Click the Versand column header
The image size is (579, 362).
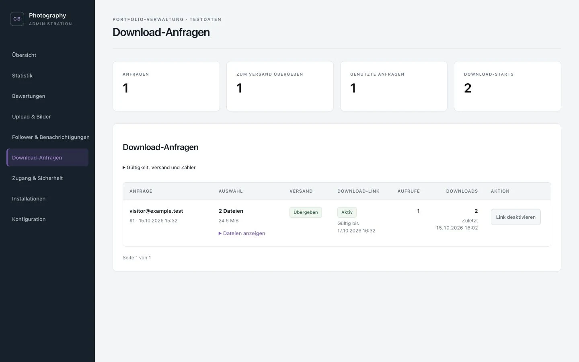pos(301,191)
